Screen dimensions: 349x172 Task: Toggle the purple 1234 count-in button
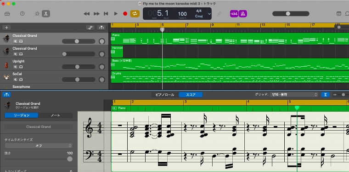(234, 14)
